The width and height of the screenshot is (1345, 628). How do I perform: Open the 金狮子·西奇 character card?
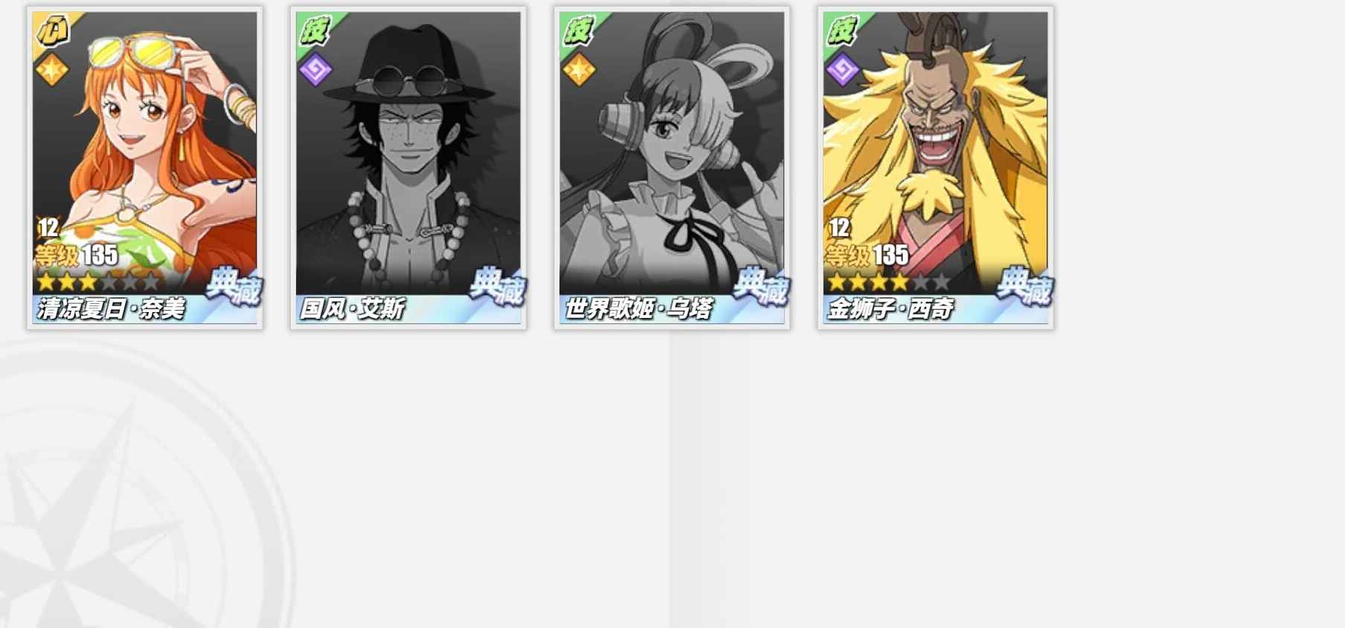(x=936, y=168)
